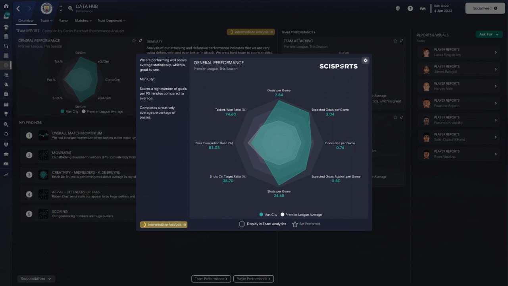
Task: Click the Player Performance button at bottom
Action: [254, 279]
